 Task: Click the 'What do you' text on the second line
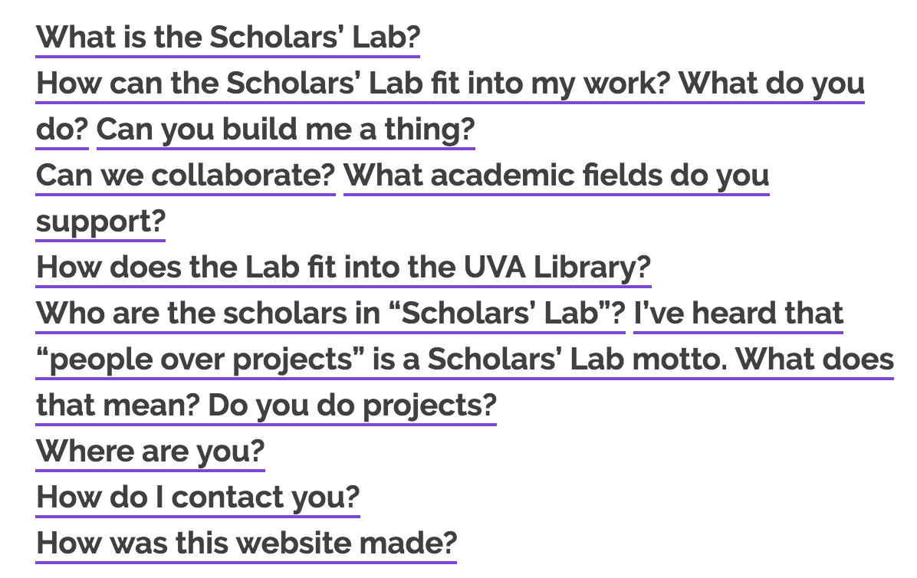[771, 83]
